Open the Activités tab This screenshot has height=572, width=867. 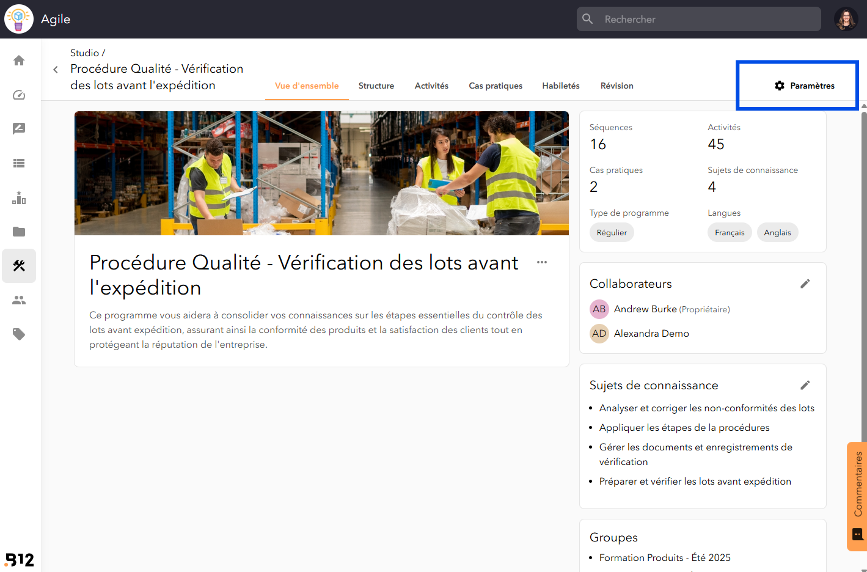[x=431, y=86]
